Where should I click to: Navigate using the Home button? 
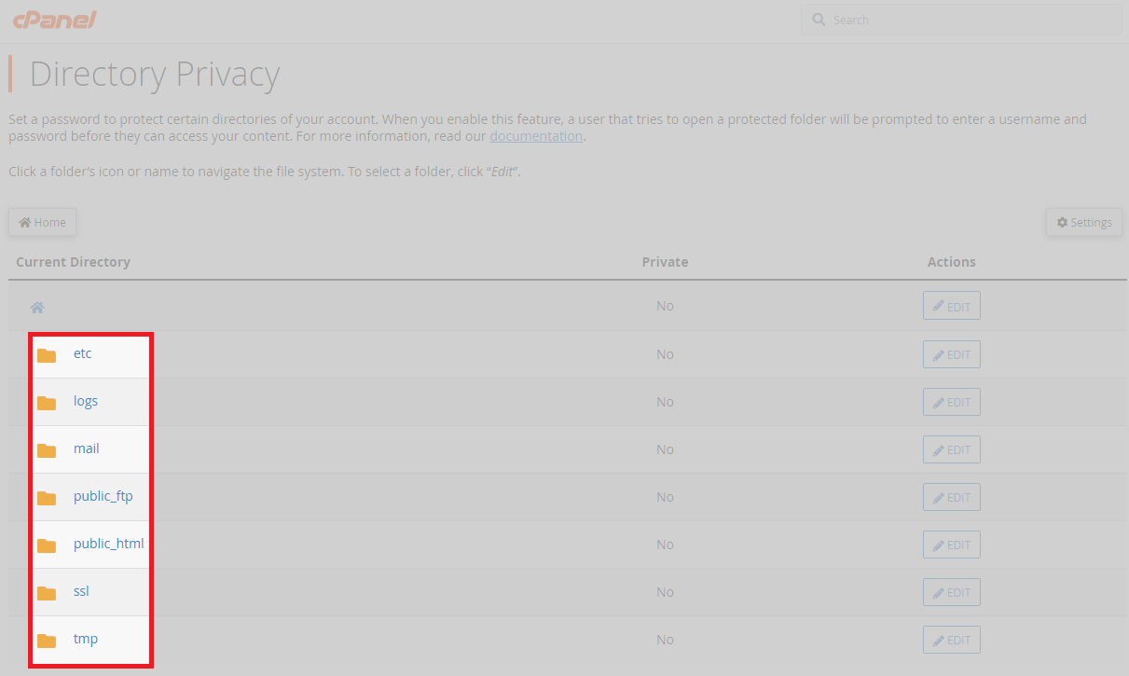point(41,222)
